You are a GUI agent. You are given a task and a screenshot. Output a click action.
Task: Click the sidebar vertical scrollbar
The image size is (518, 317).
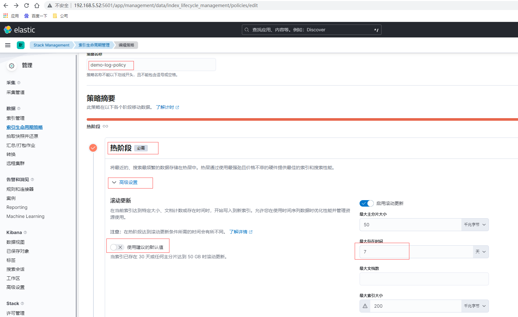pyautogui.click(x=76, y=186)
